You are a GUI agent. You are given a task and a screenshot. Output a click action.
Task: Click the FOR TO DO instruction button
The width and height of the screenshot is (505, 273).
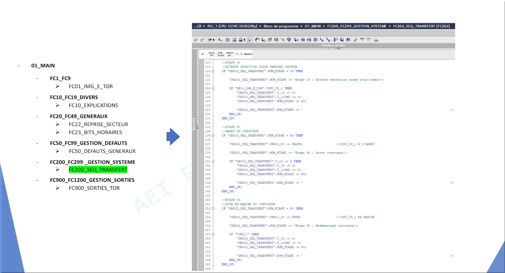click(x=221, y=54)
